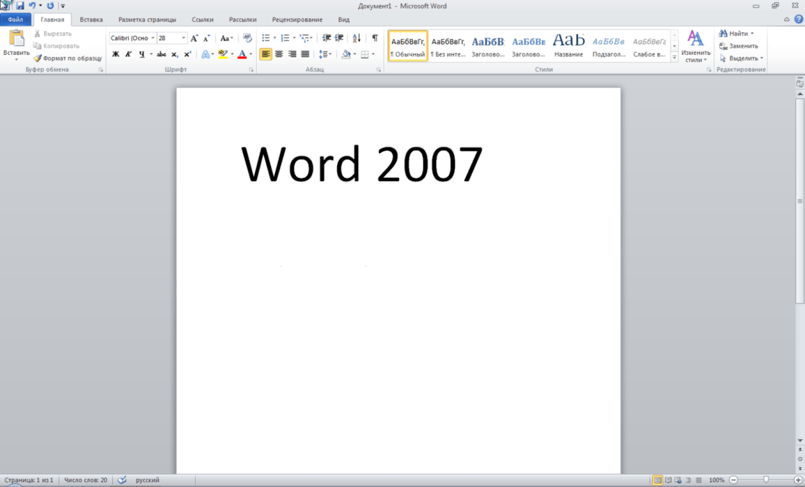805x487 pixels.
Task: Toggle bold formatting (Ж)
Action: tap(116, 54)
